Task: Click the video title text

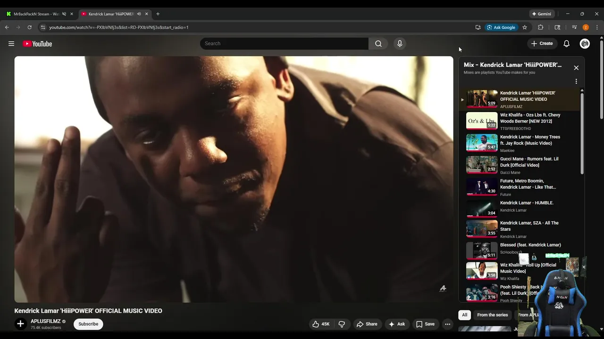Action: (88, 311)
